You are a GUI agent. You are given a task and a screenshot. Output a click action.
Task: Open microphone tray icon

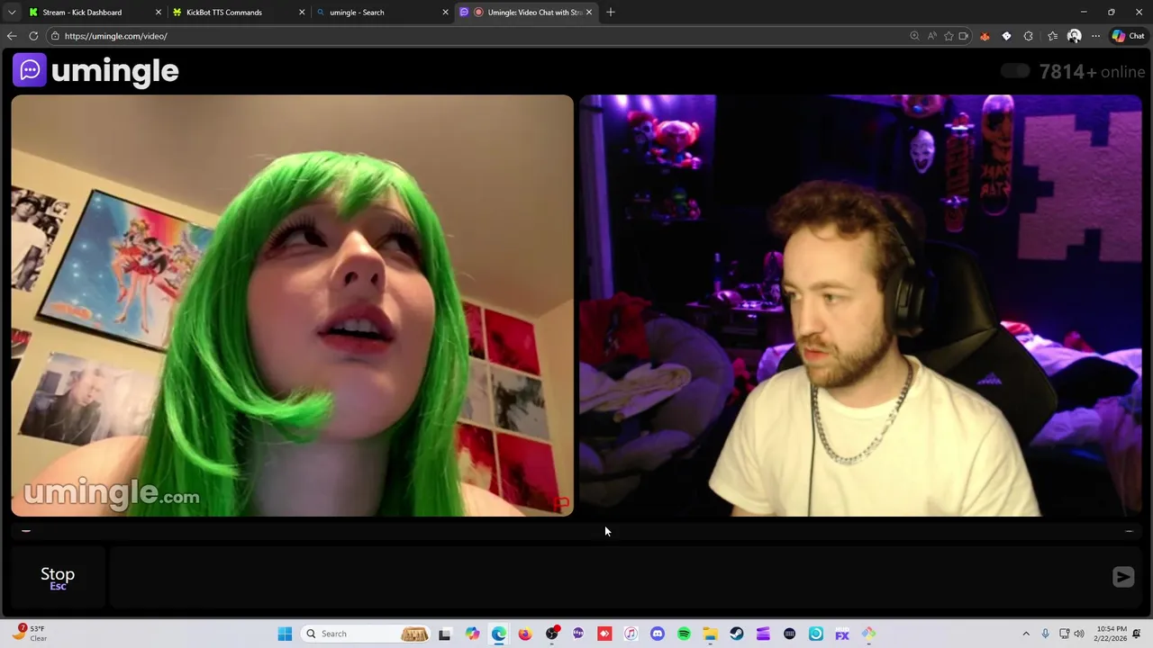[x=1045, y=634]
